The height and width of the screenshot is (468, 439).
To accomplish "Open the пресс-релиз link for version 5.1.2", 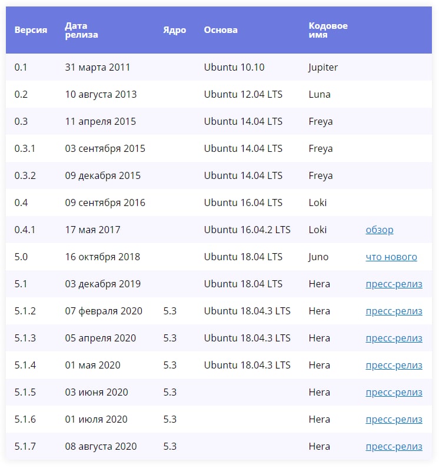I will [394, 311].
